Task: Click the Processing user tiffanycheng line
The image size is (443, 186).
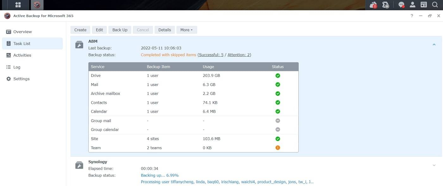Action: coord(227,182)
